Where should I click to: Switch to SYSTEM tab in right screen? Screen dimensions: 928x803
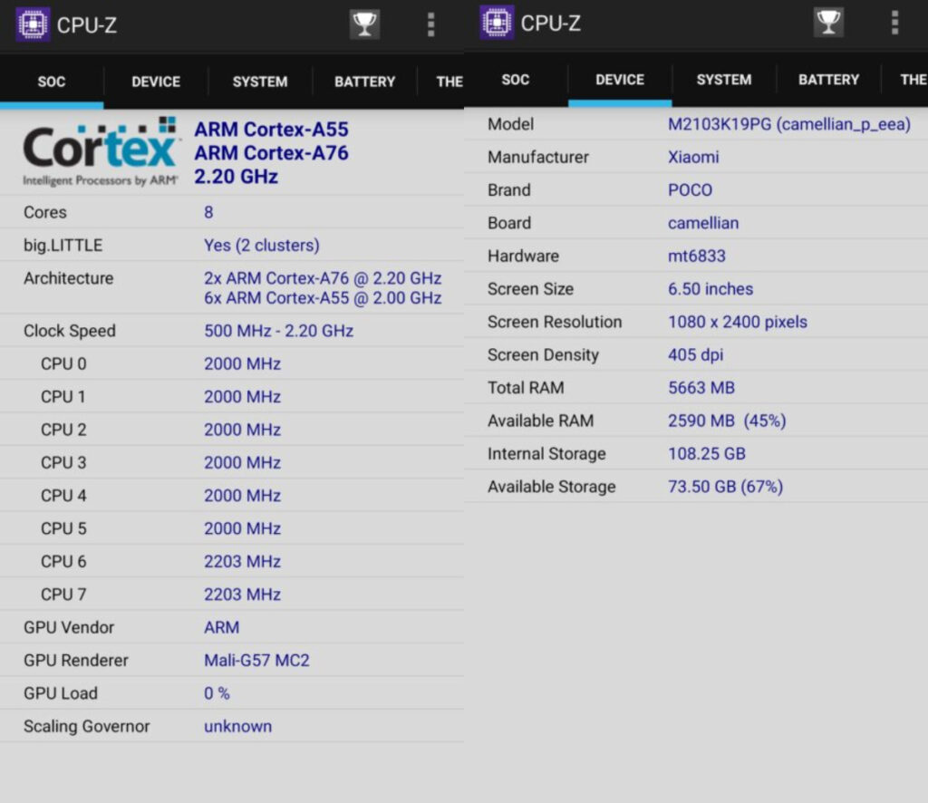pos(724,80)
